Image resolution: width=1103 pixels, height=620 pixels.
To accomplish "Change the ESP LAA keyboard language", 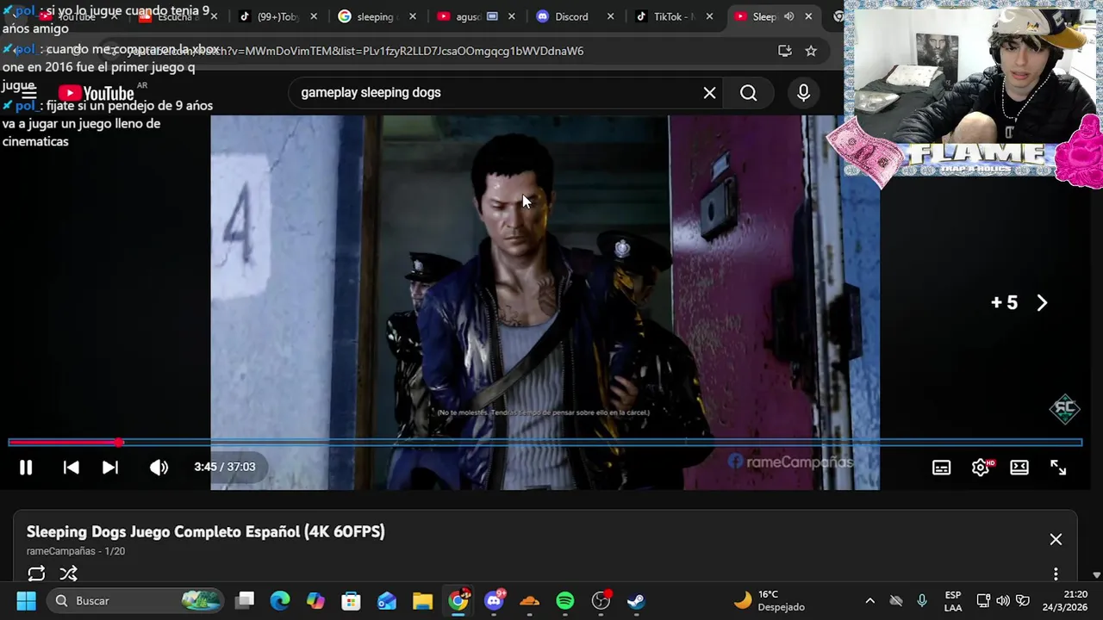I will pos(953,601).
